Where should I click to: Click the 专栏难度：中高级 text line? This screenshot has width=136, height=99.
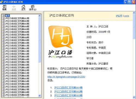pos(96,48)
